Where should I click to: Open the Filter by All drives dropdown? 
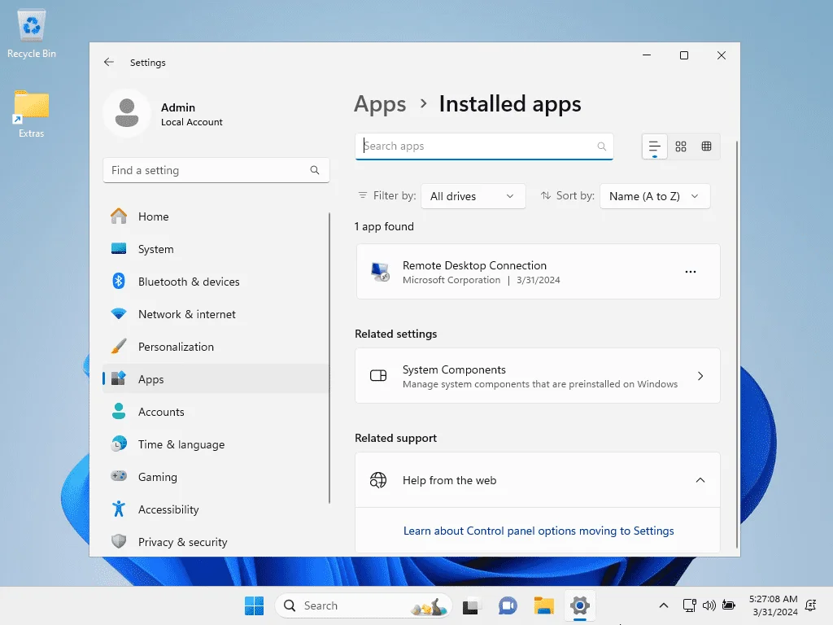tap(473, 196)
